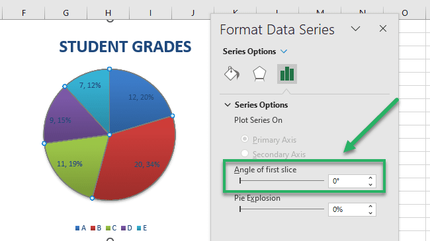Open the Fill & Line paint bucket tab
Viewport: 430px width, 241px height.
[x=232, y=74]
